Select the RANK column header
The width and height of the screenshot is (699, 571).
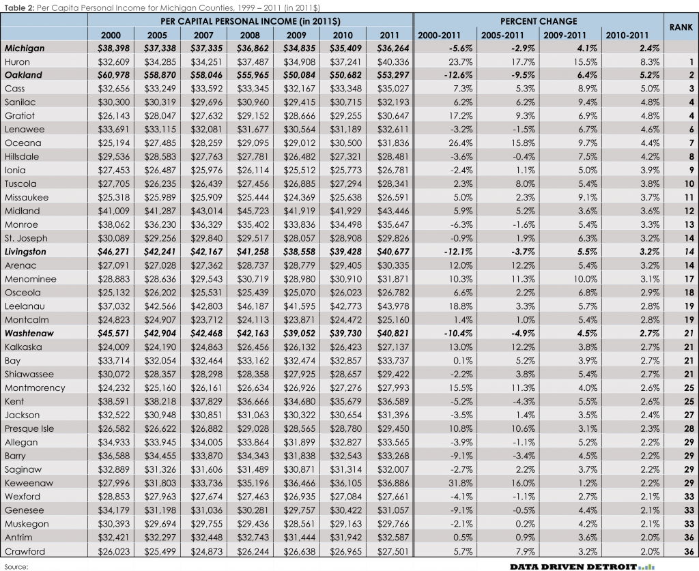[681, 28]
